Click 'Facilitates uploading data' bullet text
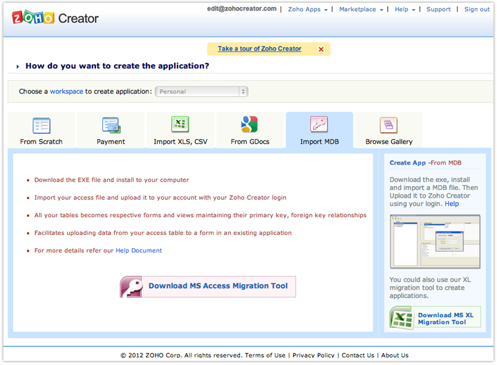Screen dimensions: 497x365 [163, 233]
